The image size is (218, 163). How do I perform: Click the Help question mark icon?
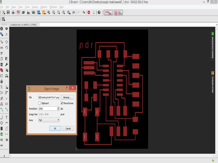point(99,12)
